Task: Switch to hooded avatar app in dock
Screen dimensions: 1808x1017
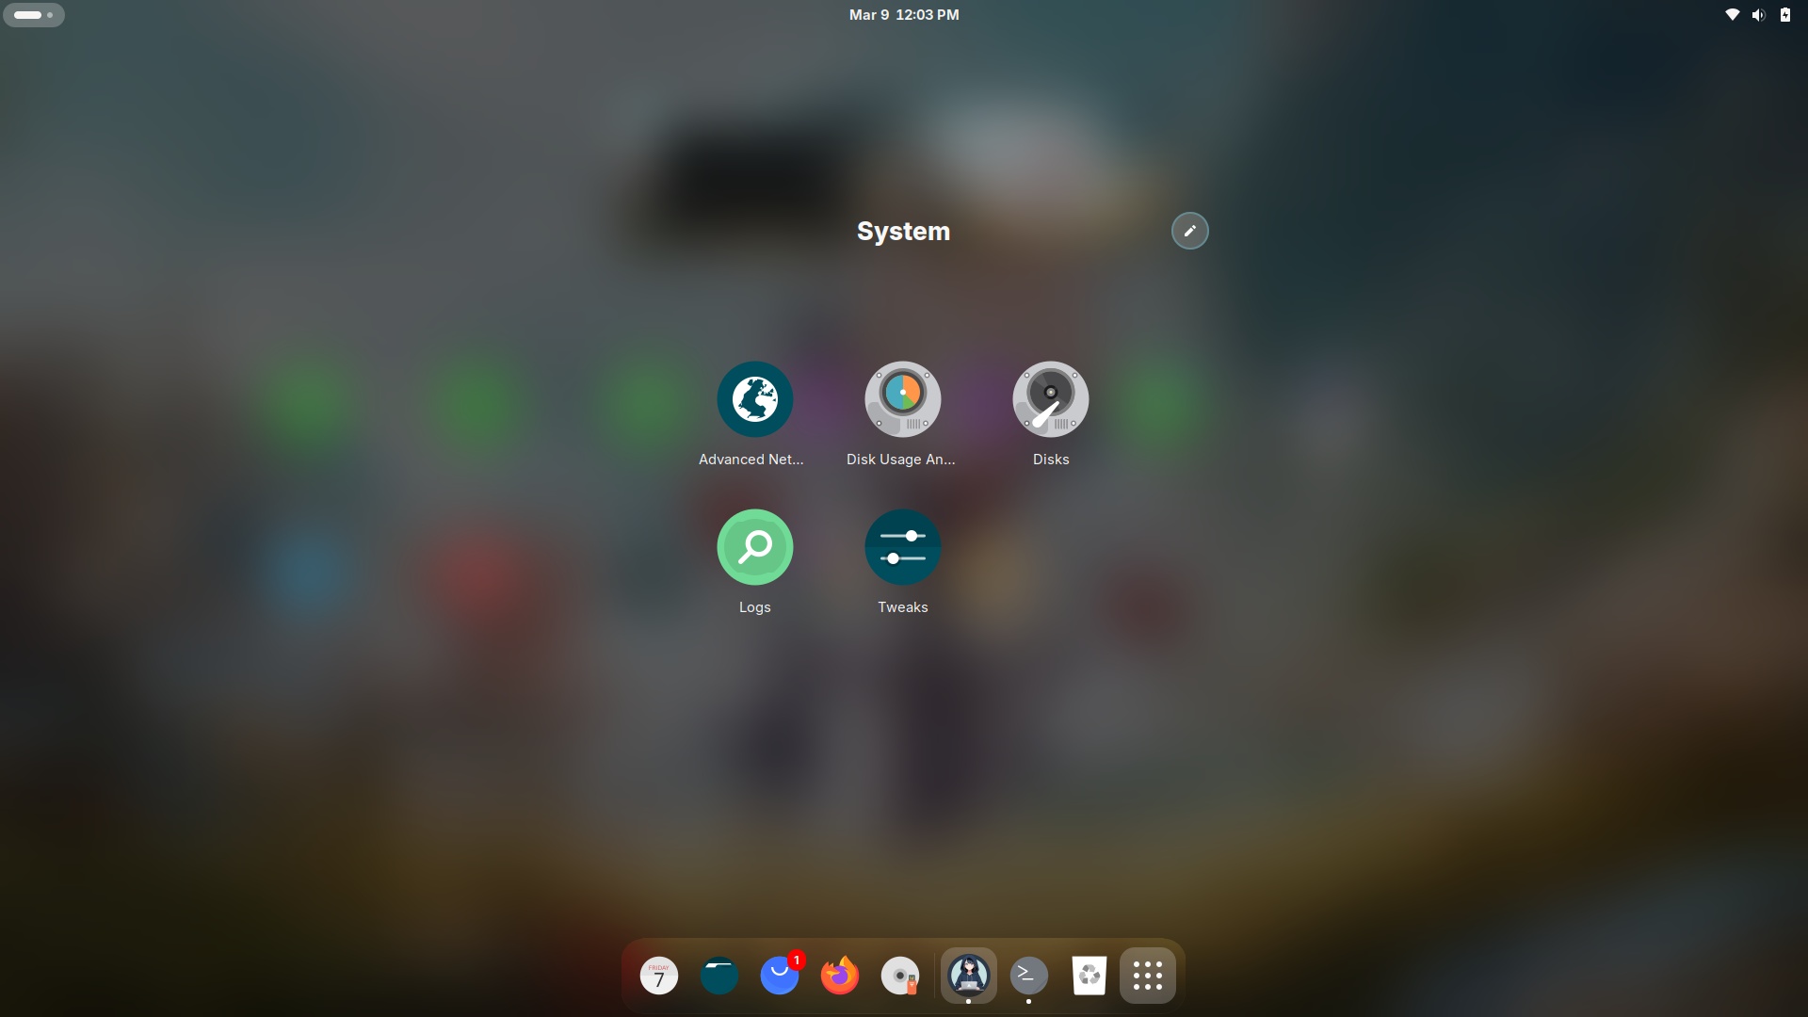Action: 968,976
